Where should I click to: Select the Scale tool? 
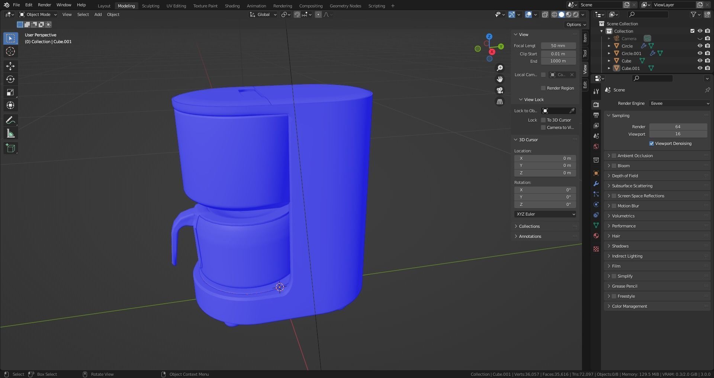[x=10, y=92]
